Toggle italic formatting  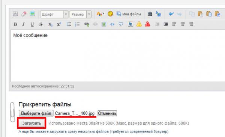pos(24,24)
